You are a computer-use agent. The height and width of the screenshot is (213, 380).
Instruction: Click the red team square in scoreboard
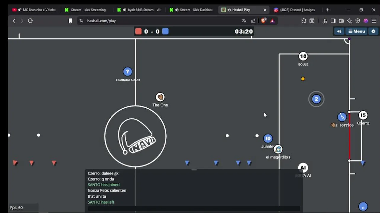coord(138,31)
